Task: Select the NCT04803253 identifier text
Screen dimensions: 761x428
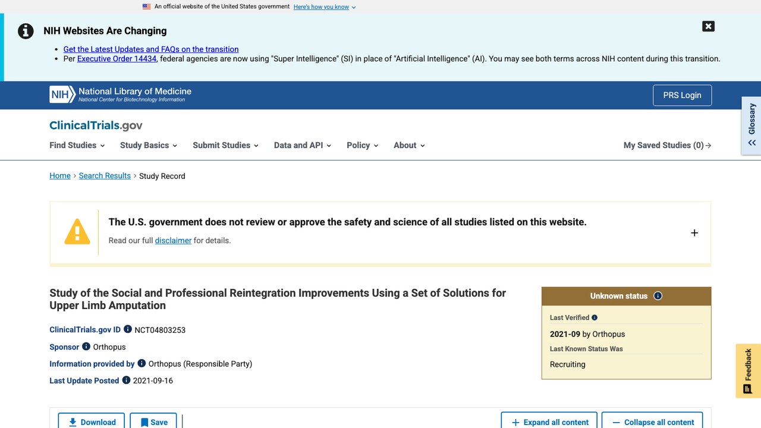Action: tap(160, 330)
